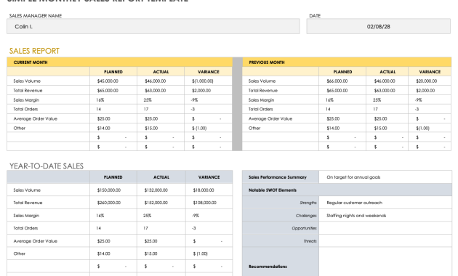Select the Sales Performance Summary label
This screenshot has width=458, height=276.
coord(278,177)
